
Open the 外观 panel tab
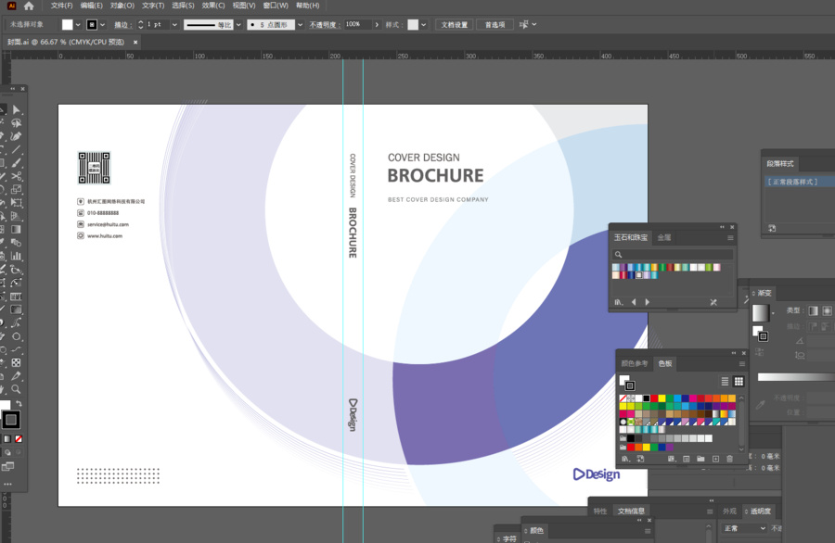(x=729, y=511)
